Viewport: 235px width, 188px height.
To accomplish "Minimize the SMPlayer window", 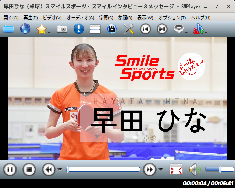I will point(206,7).
